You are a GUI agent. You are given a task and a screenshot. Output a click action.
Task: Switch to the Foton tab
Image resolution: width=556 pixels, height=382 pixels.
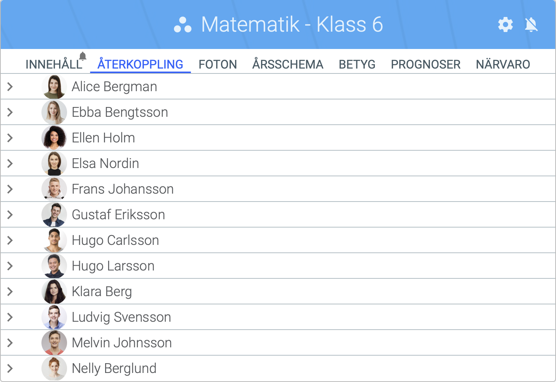[x=218, y=64]
